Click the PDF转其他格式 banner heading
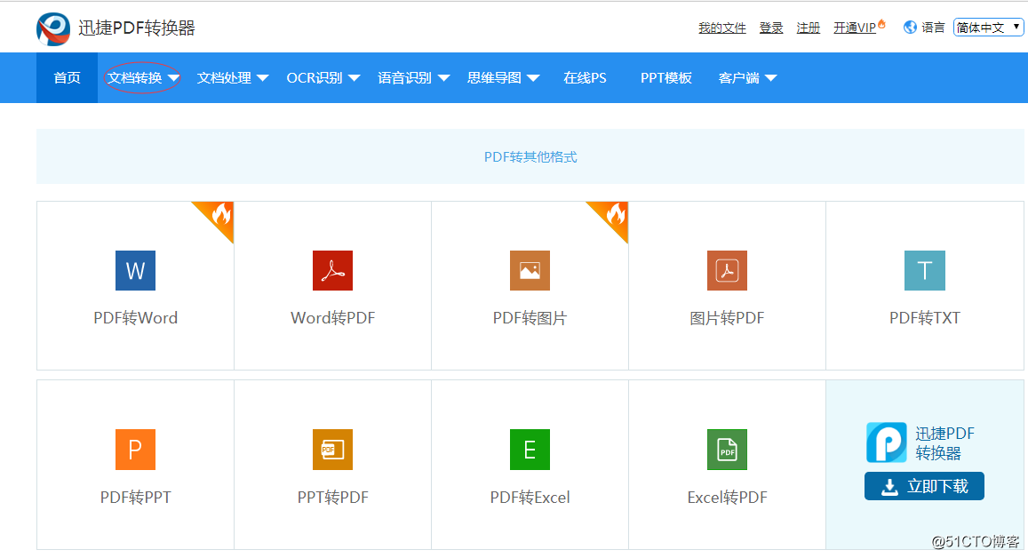The image size is (1028, 558). point(530,156)
